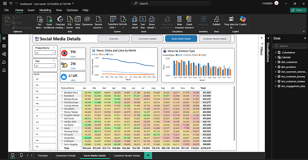The height and width of the screenshot is (160, 308).
Task: Click the Share button in title bar
Action: point(298,10)
